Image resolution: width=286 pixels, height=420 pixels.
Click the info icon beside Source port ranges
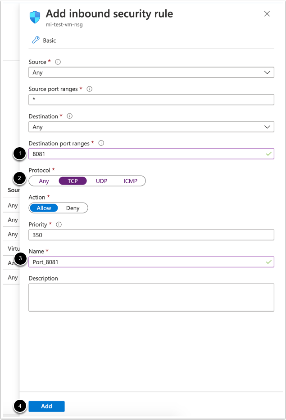(x=89, y=89)
